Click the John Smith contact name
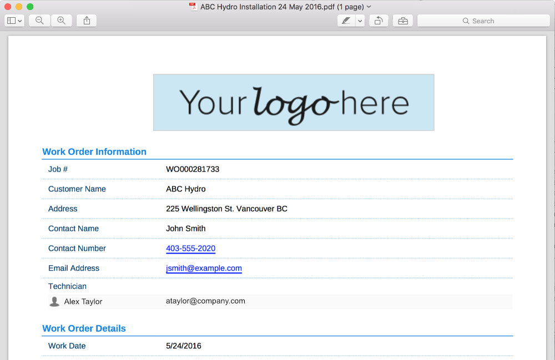The width and height of the screenshot is (555, 360). [186, 229]
